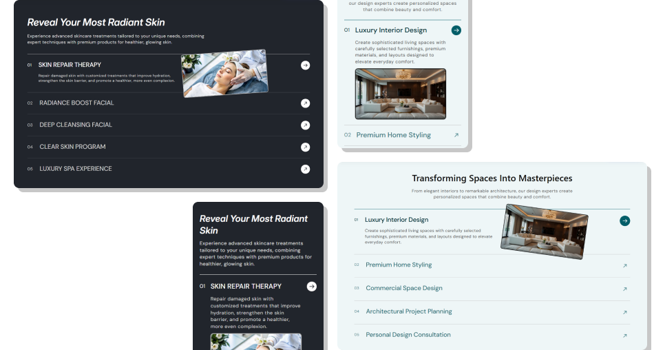Viewport: 654px width, 350px height.
Task: Click the facial photo in narrow dark card
Action: tap(255, 342)
